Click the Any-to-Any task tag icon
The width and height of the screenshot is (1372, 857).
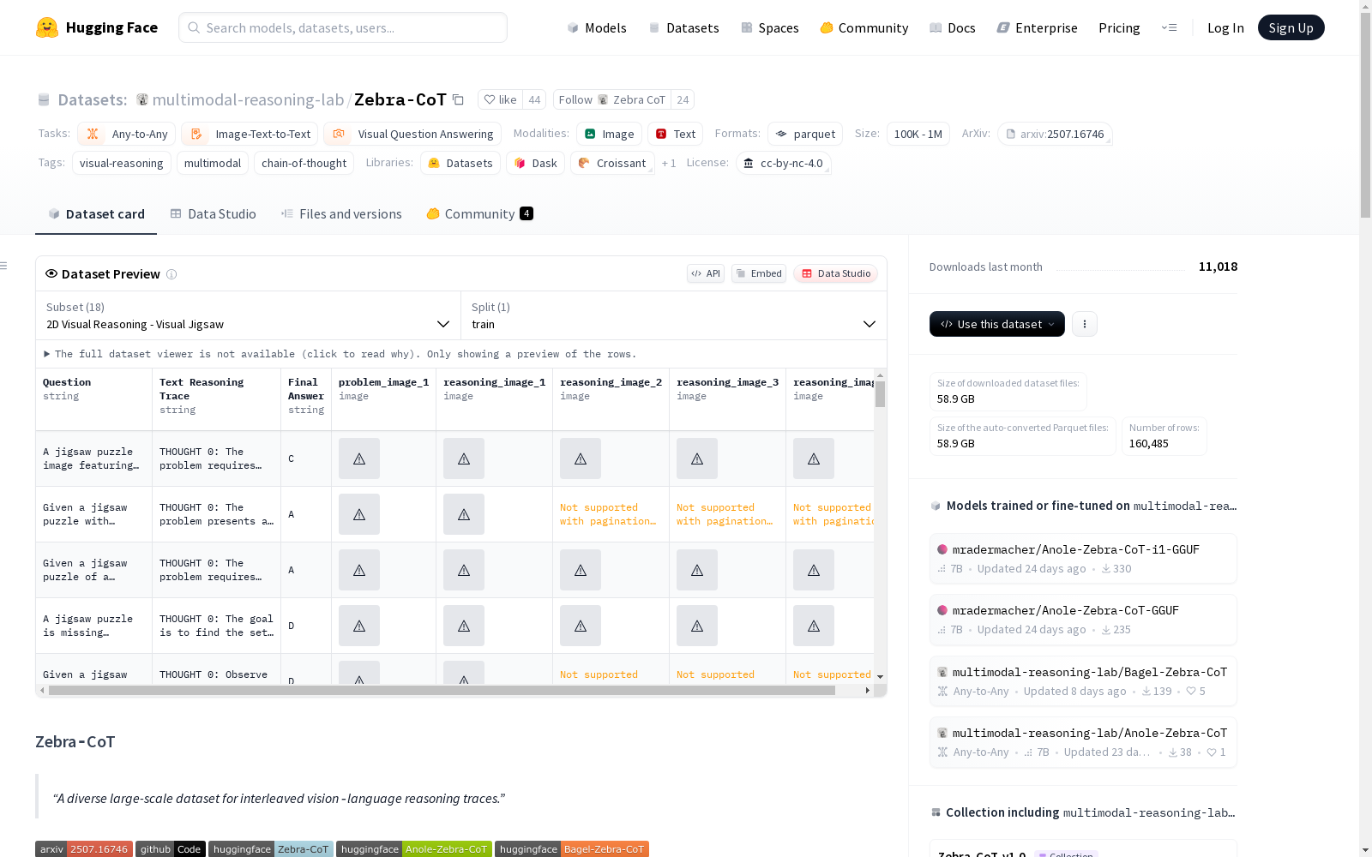pos(93,134)
